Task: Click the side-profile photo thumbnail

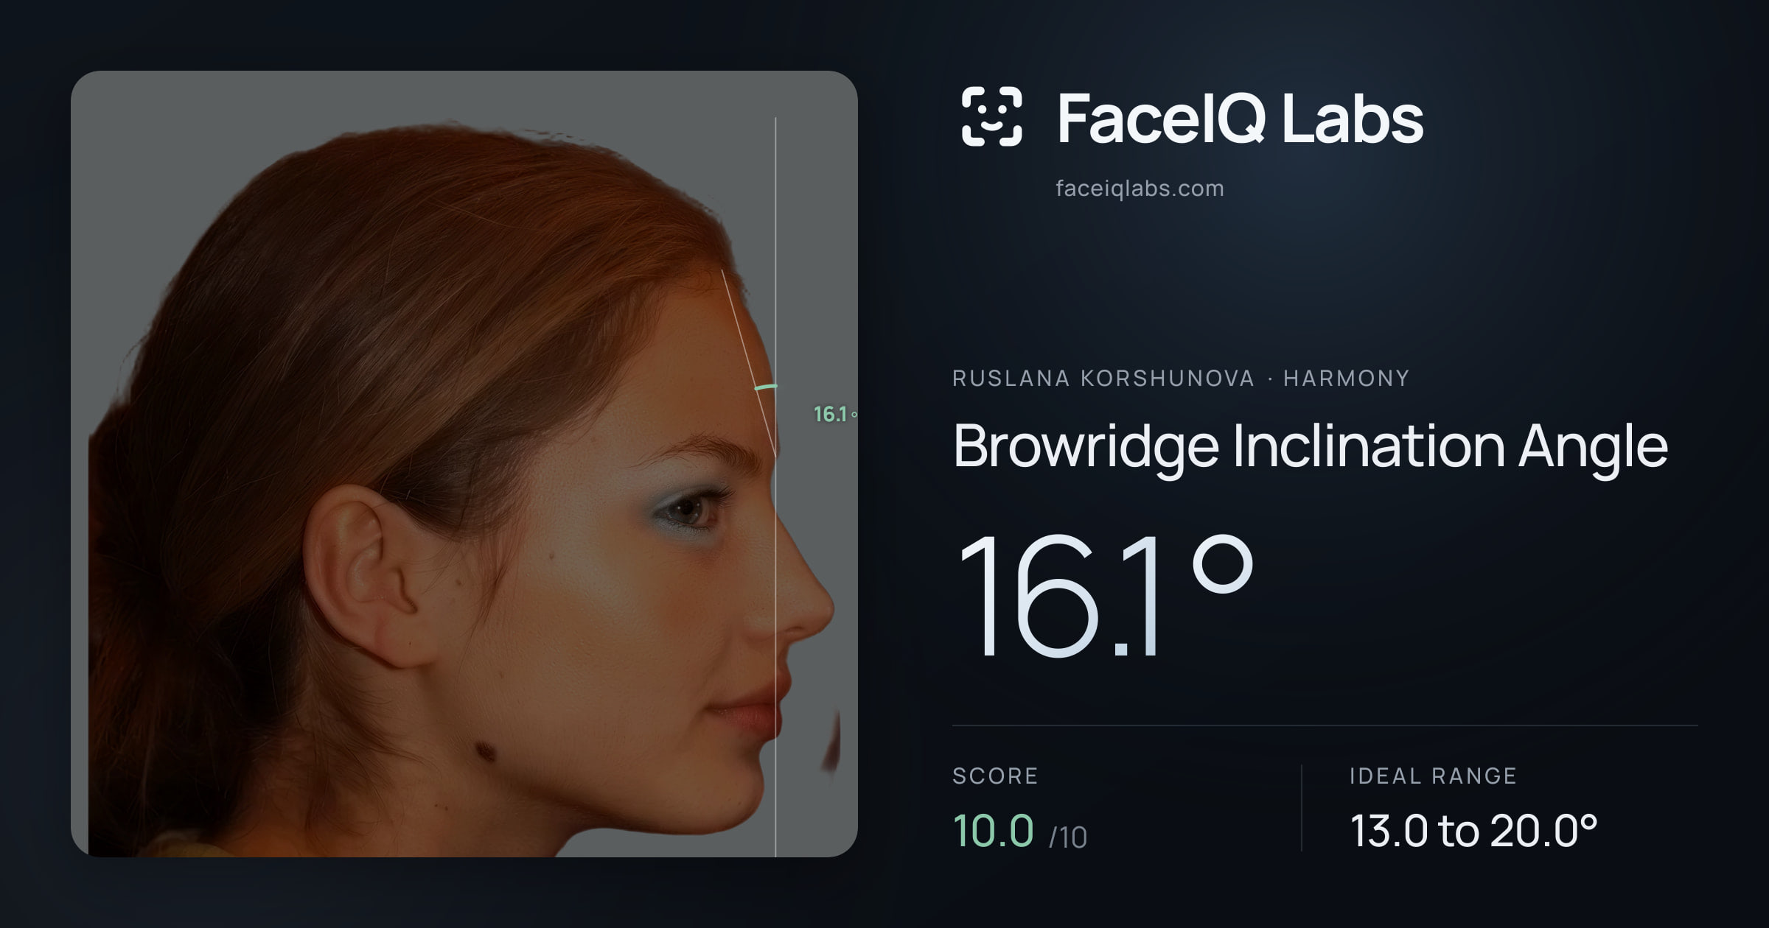Action: coord(464,464)
